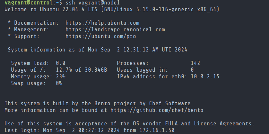Click the Bento project by Chef Software line
The image size is (269, 134).
tap(98, 103)
